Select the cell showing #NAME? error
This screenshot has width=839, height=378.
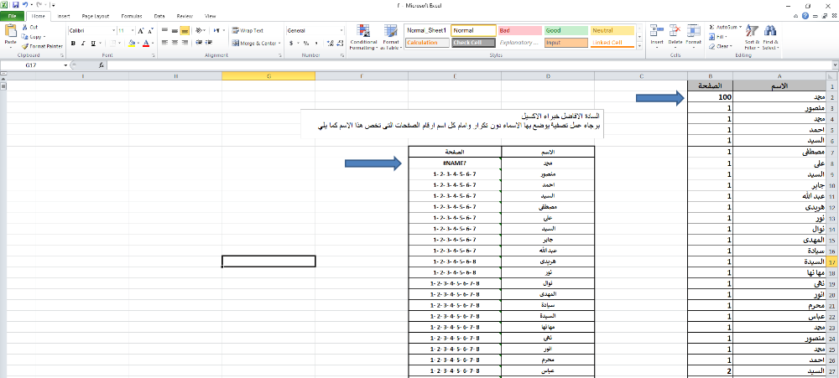click(455, 164)
